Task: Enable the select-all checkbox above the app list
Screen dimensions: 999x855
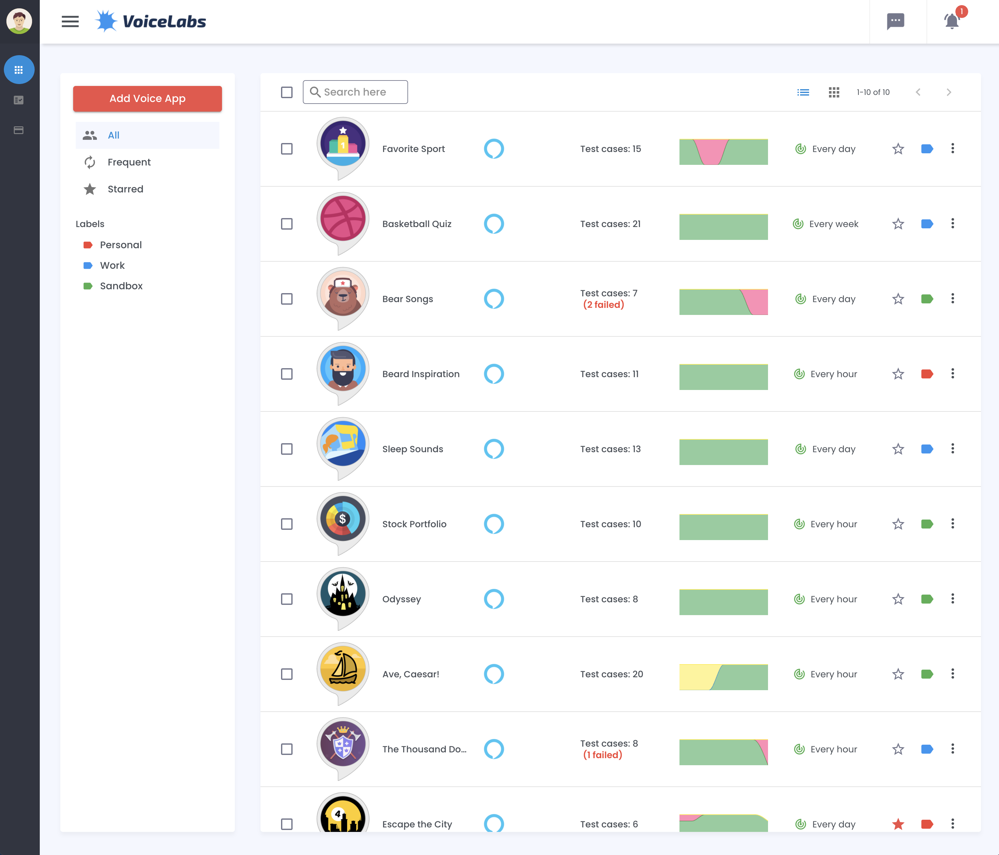Action: click(287, 92)
